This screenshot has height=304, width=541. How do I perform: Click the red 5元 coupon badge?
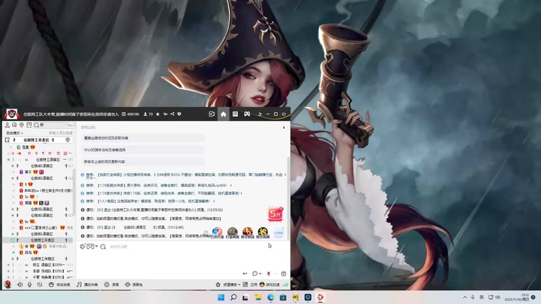(275, 214)
